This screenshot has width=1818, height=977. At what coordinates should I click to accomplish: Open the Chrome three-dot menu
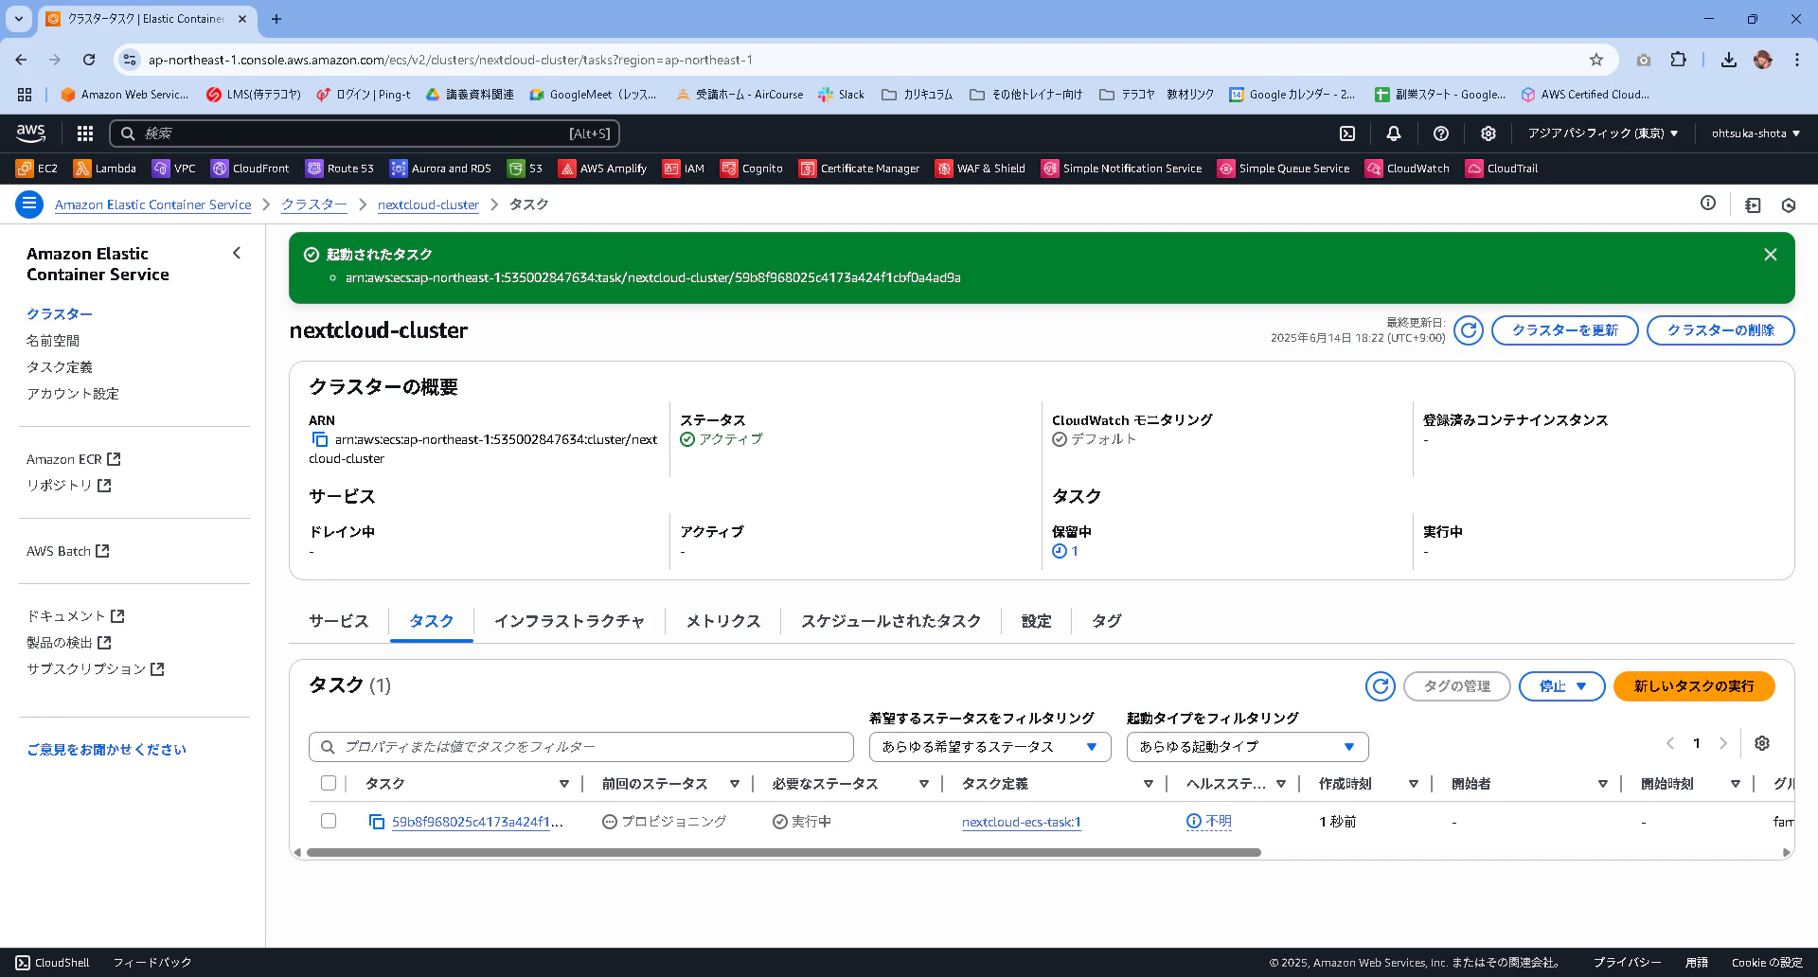[1797, 60]
